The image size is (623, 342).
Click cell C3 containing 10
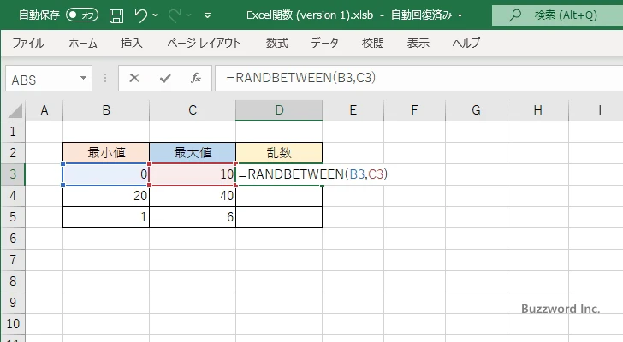click(x=193, y=174)
